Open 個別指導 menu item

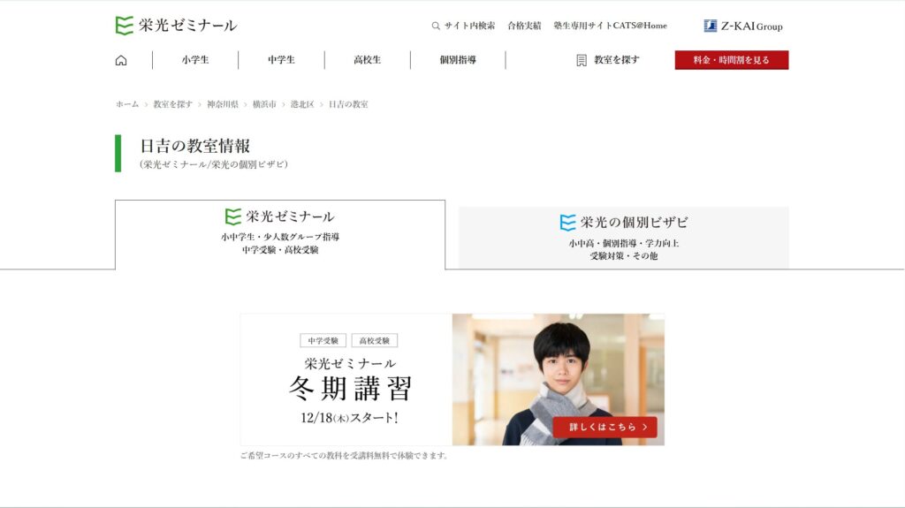(x=458, y=59)
